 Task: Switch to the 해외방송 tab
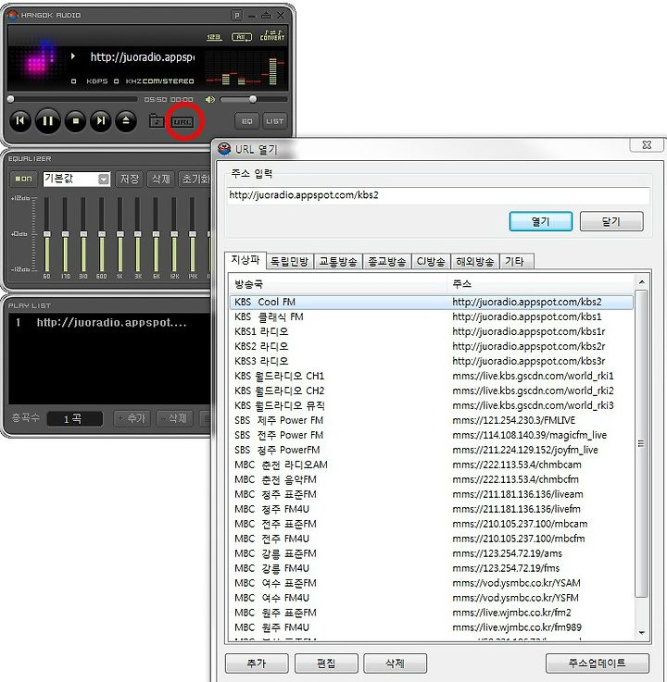pos(475,261)
